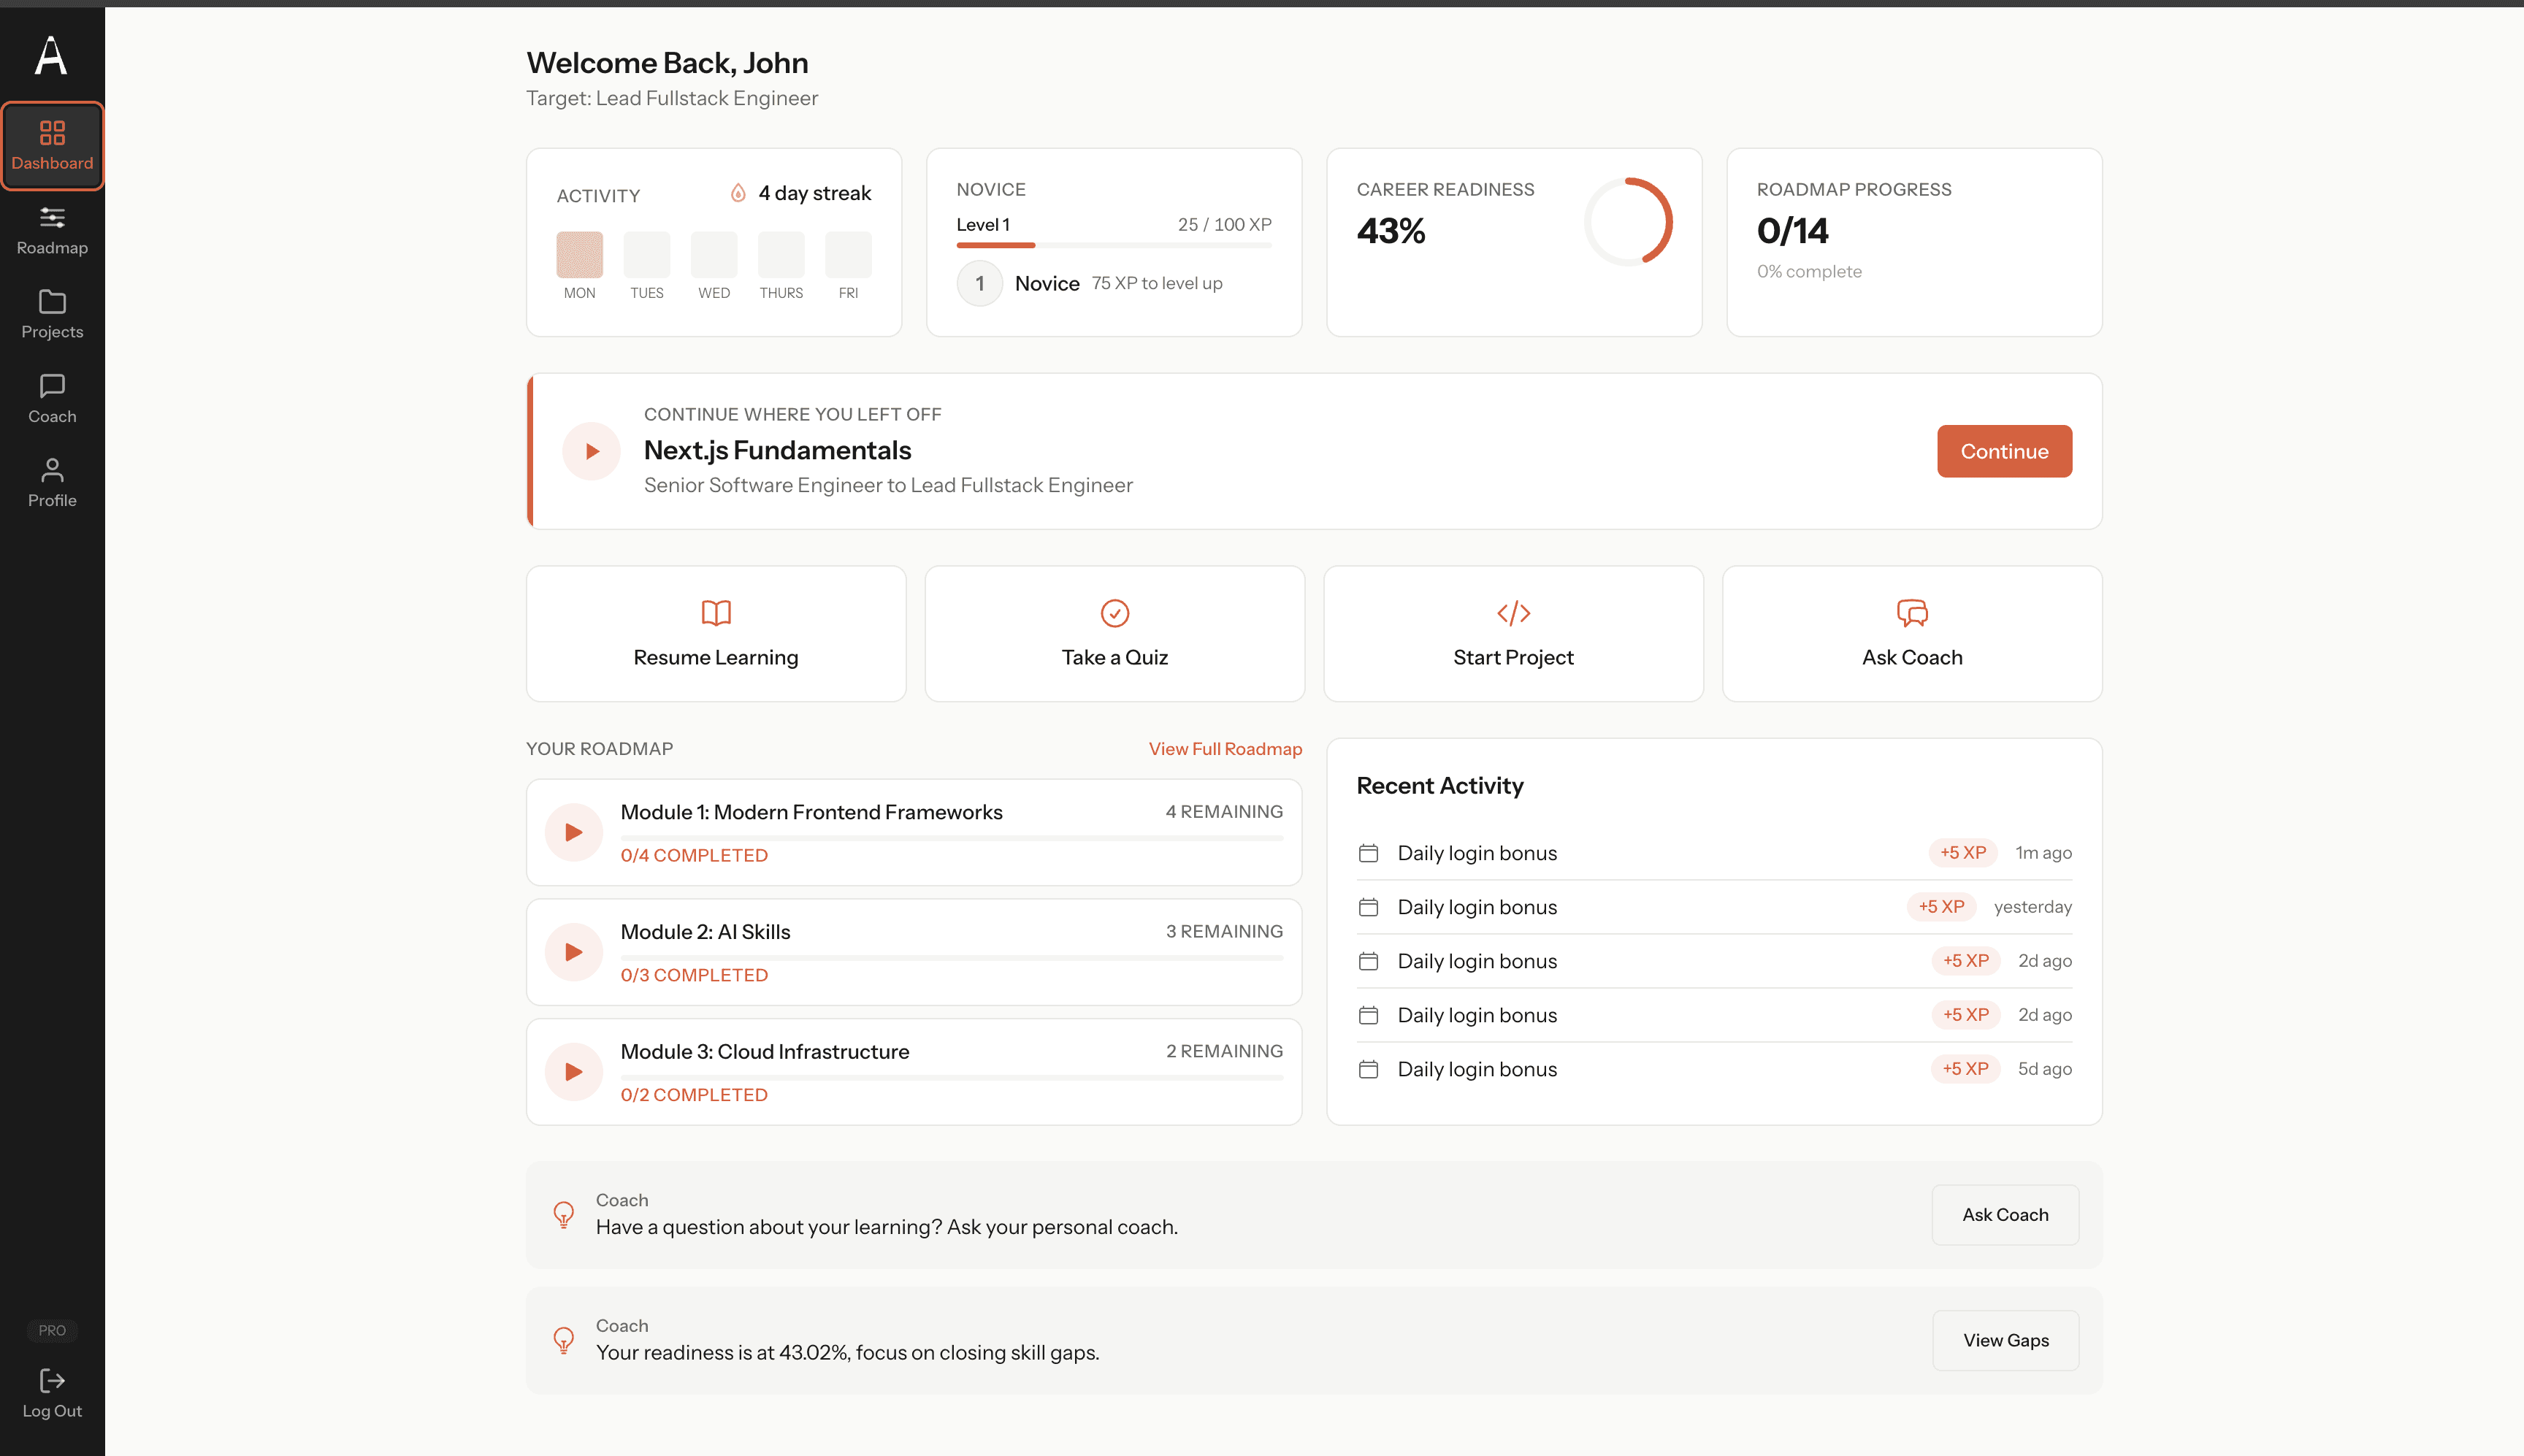Click +5 XP badge in 1m ago row
Viewport: 2524px width, 1456px height.
pyautogui.click(x=1963, y=853)
